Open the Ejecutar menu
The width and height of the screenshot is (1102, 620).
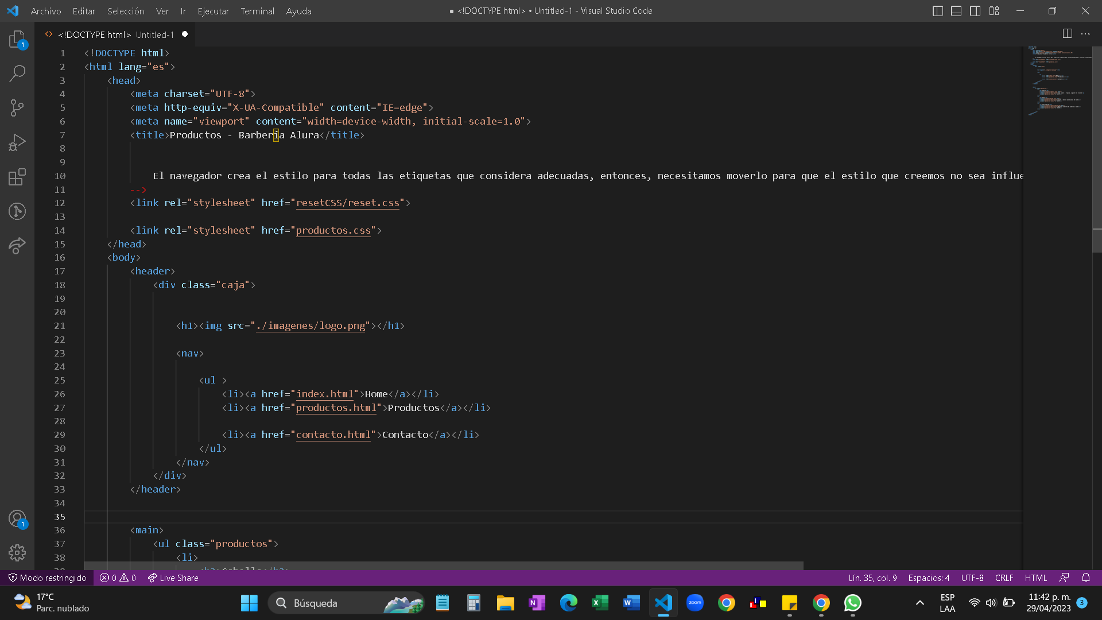pyautogui.click(x=213, y=11)
